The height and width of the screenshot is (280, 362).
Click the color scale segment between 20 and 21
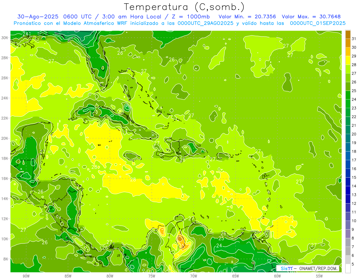pyautogui.click(x=348, y=130)
